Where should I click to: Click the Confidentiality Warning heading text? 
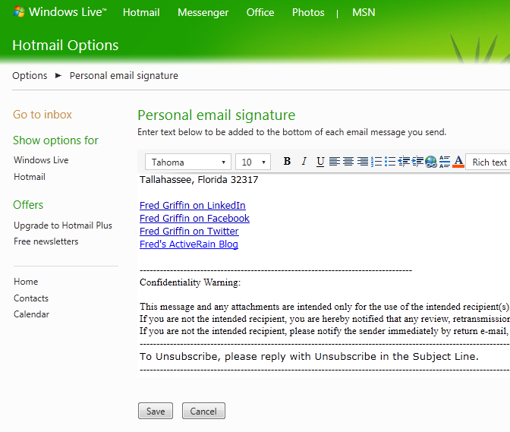(190, 282)
